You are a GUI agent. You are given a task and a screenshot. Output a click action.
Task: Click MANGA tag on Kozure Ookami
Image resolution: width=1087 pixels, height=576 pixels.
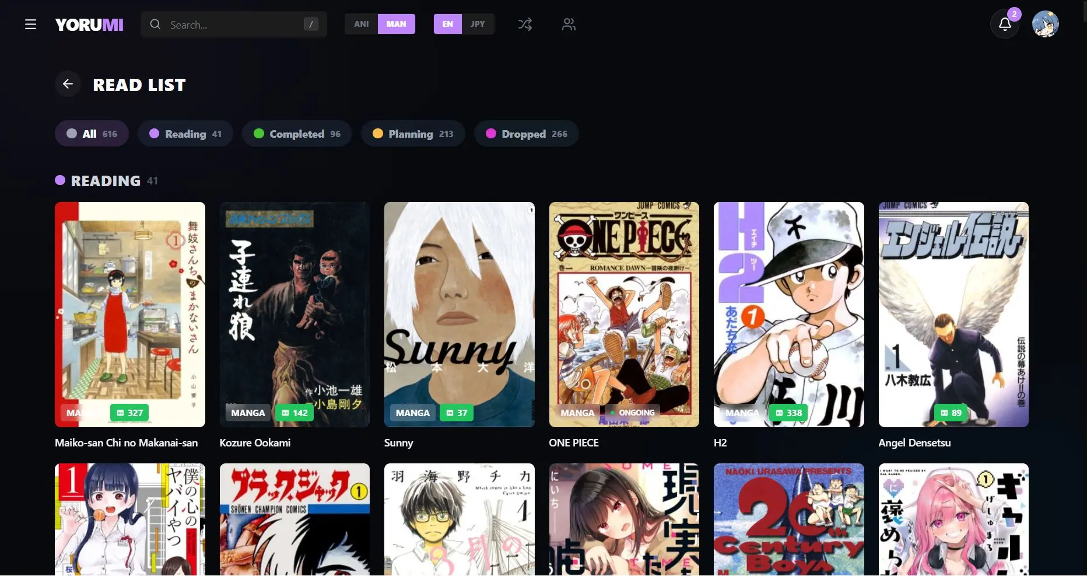(248, 413)
